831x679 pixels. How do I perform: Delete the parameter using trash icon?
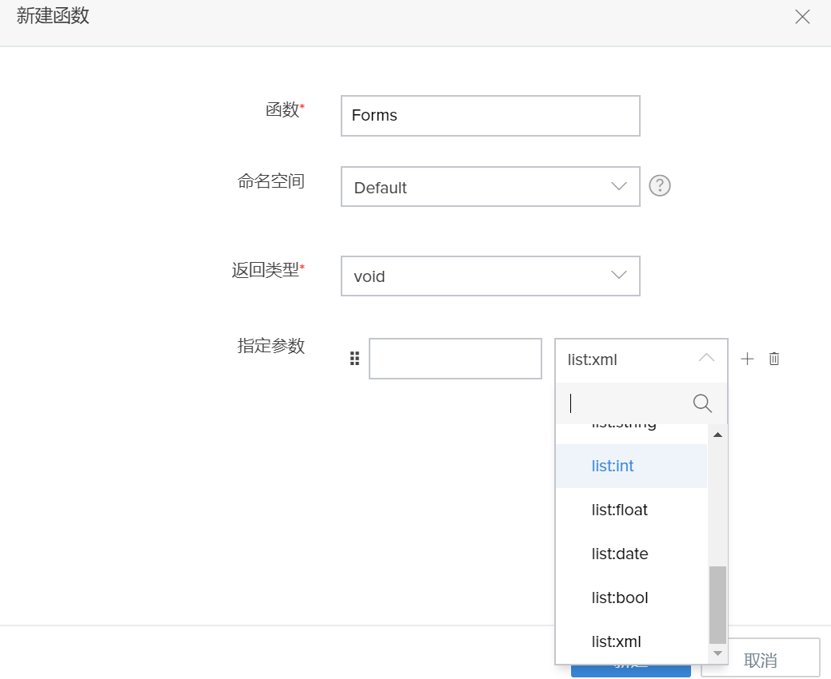[774, 359]
